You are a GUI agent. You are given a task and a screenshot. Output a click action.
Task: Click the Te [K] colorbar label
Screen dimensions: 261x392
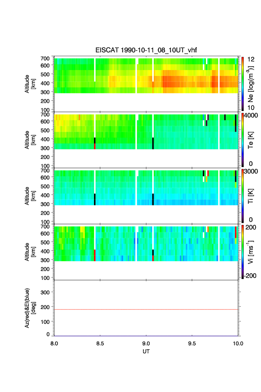[x=251, y=140]
